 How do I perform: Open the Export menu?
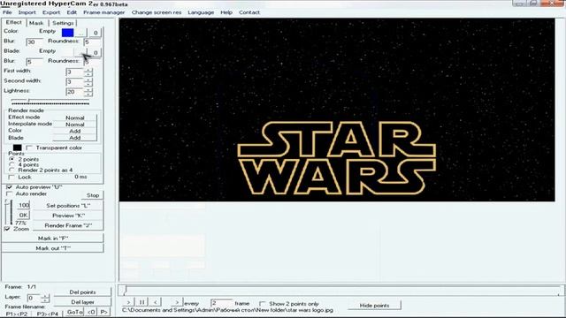tap(51, 12)
